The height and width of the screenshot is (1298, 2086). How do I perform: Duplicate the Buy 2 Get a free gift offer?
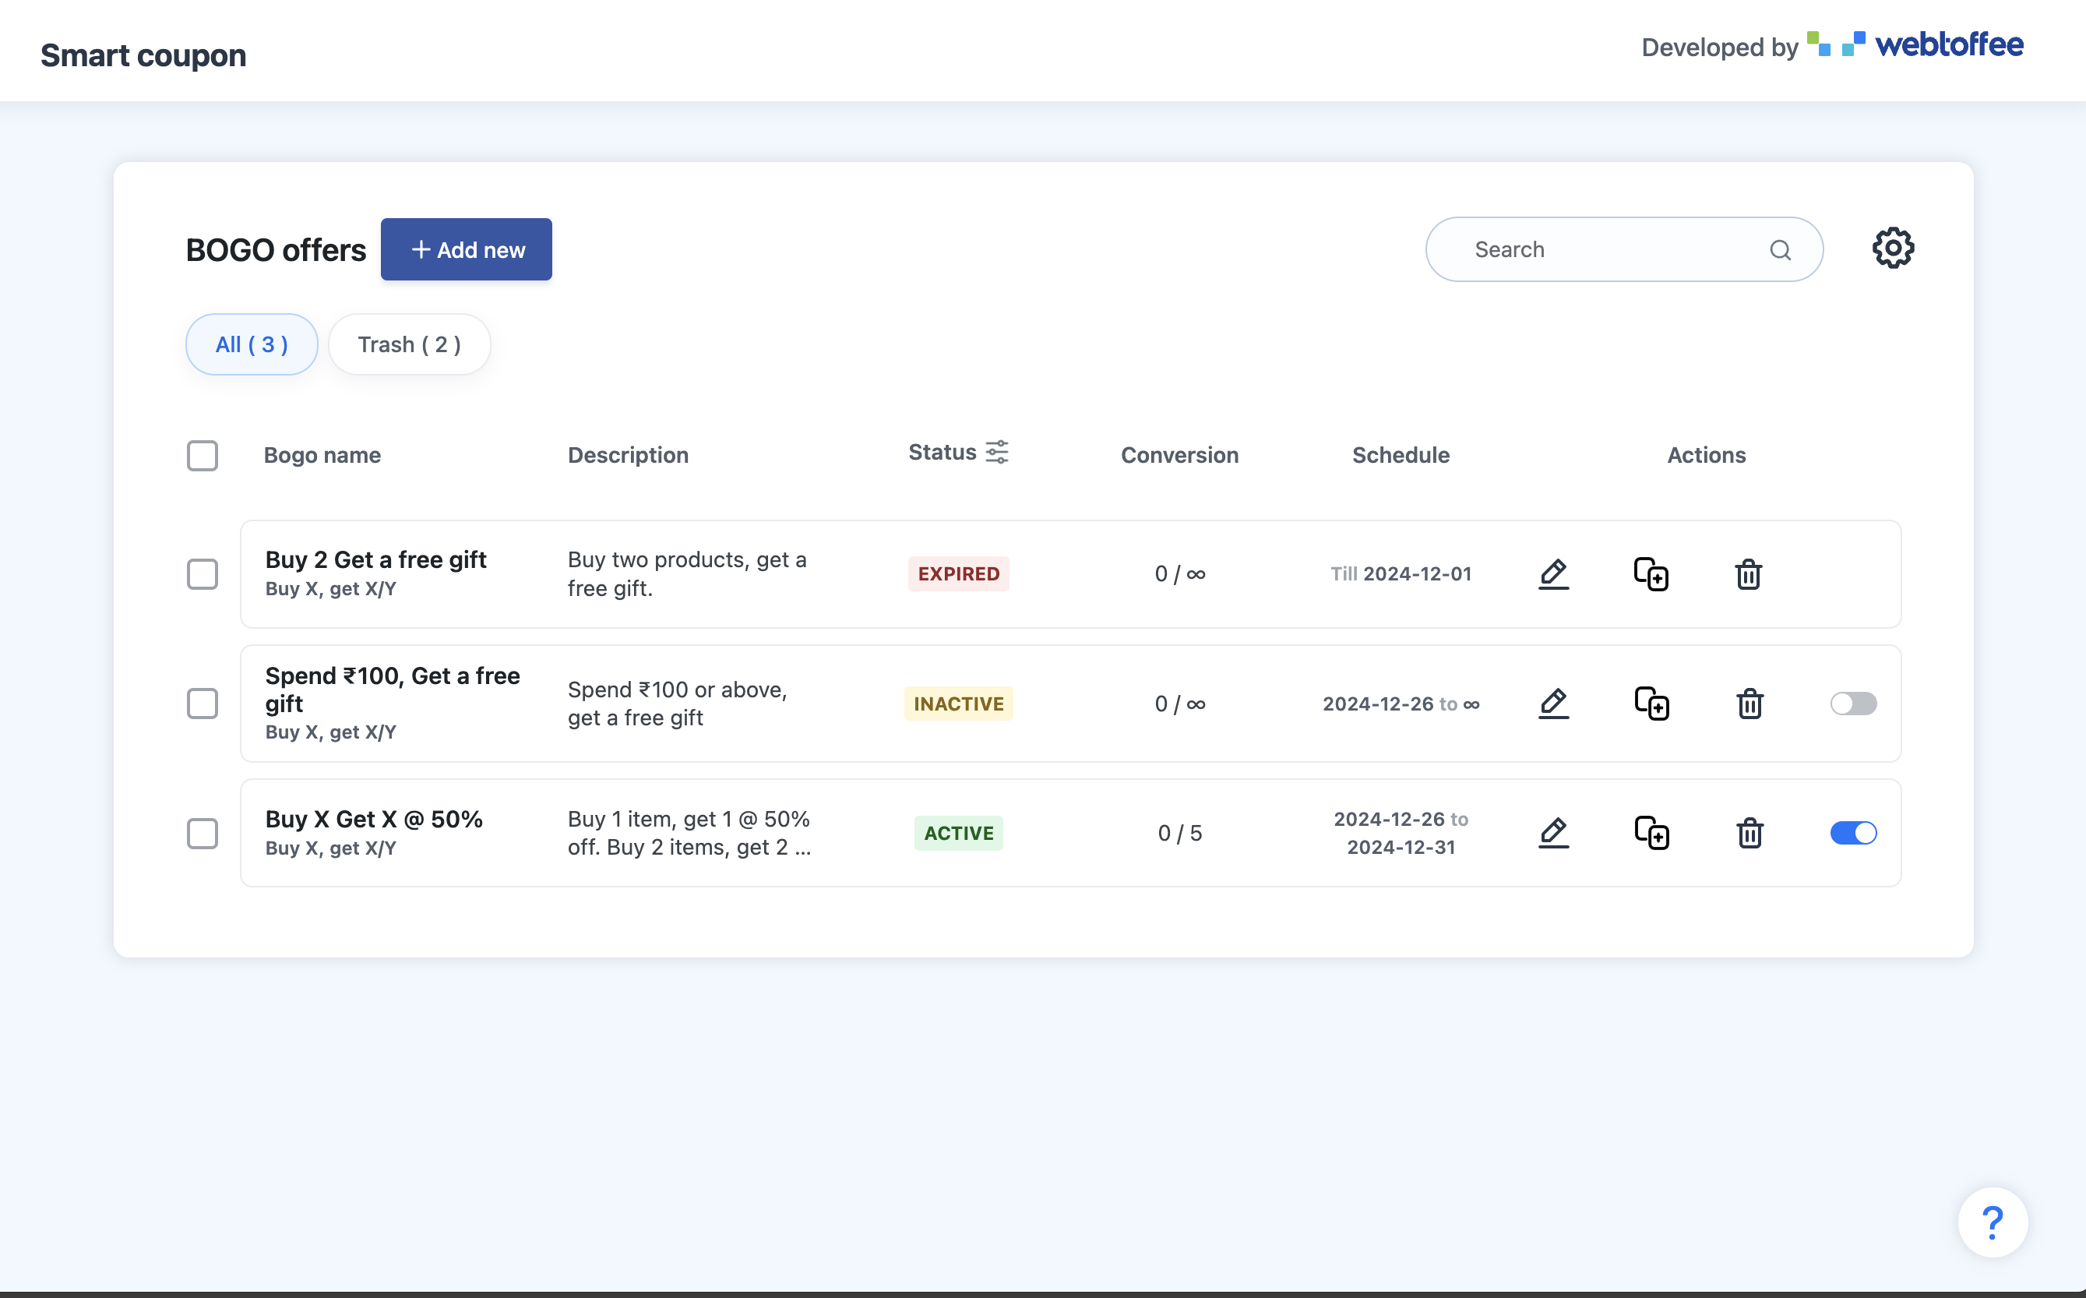(1651, 573)
